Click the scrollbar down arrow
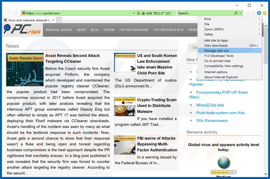The image size is (270, 179). tap(266, 174)
